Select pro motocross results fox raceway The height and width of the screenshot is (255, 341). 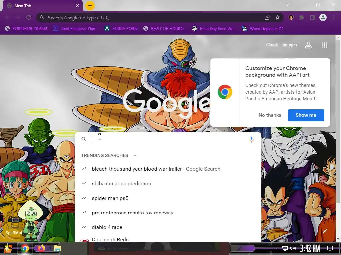(x=168, y=213)
